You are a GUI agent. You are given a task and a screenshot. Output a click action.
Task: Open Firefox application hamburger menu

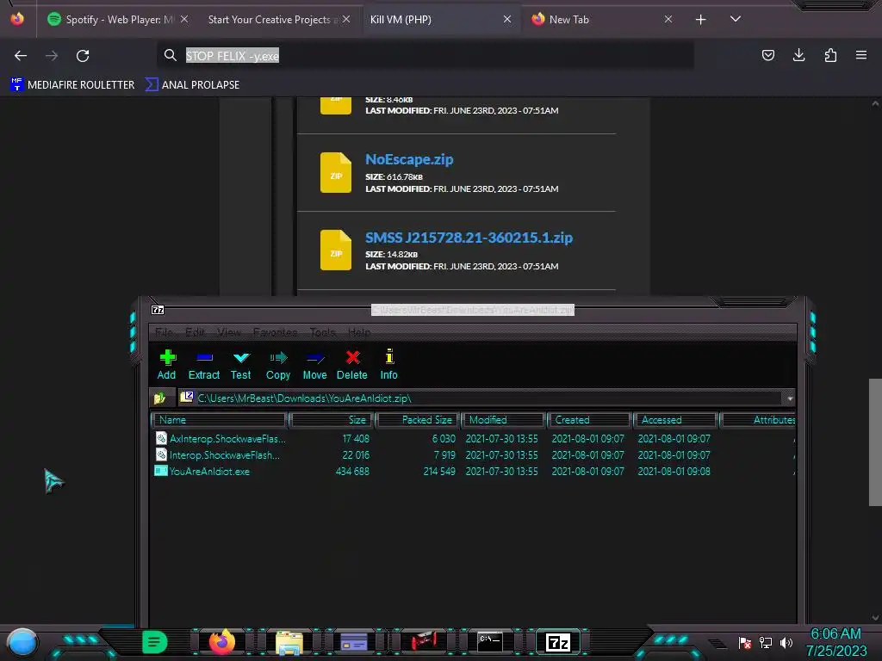[861, 55]
